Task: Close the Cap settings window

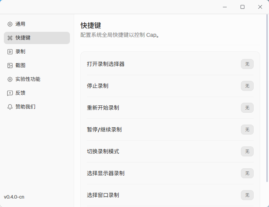Action: 260,7
